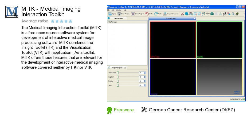The height and width of the screenshot is (122, 251).
Task: Expand the toolbar overflow double chevron
Action: [244, 14]
